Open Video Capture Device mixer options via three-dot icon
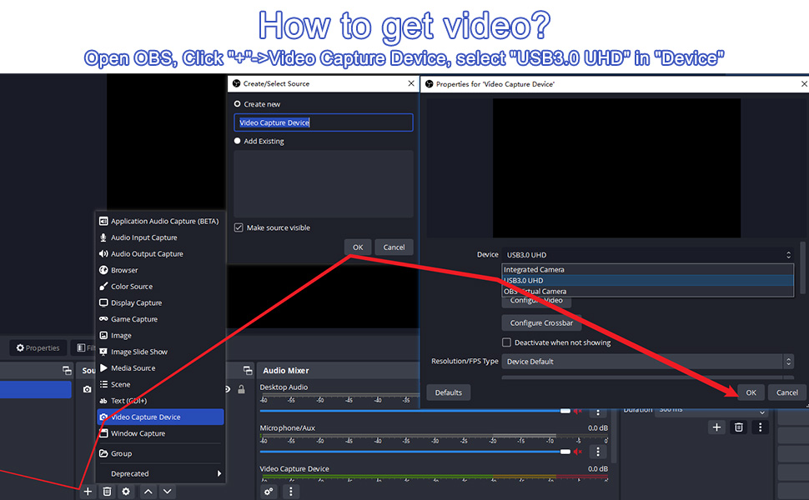 click(289, 492)
